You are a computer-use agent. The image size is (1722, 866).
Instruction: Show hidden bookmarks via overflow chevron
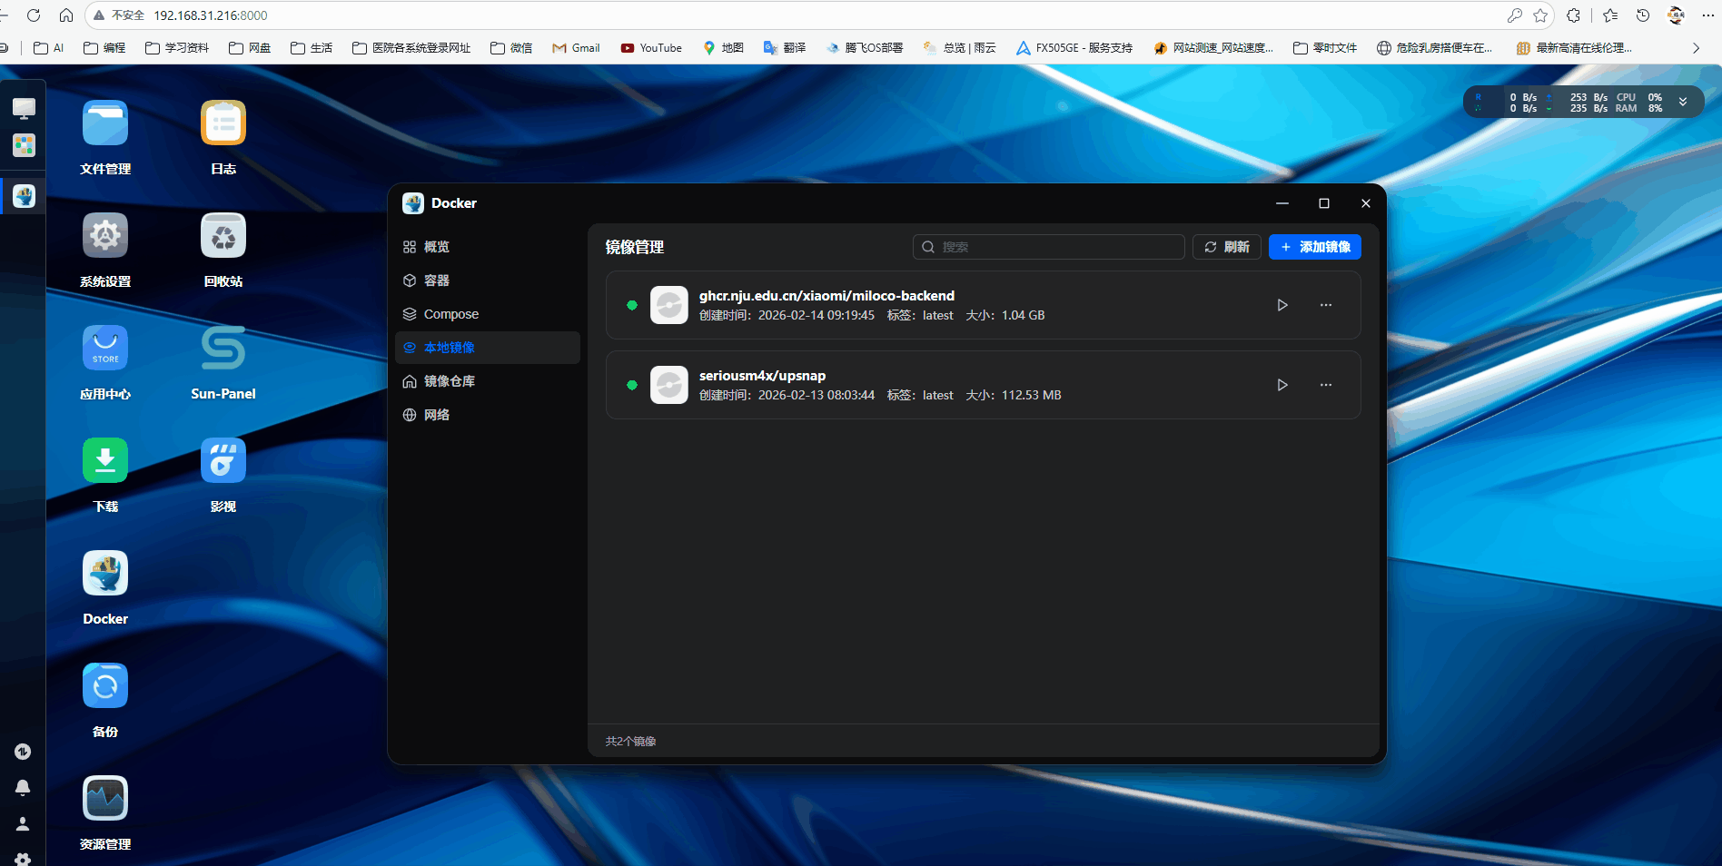tap(1696, 48)
